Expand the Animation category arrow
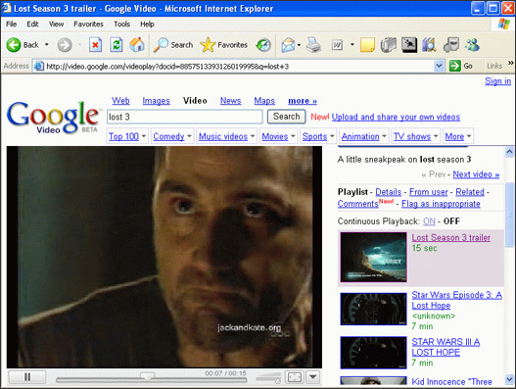Viewport: 516px width, 389px height. click(385, 136)
